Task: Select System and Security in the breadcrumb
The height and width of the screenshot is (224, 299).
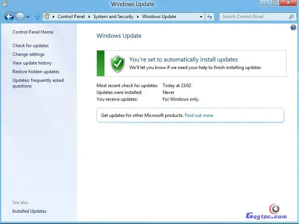Action: pyautogui.click(x=113, y=17)
